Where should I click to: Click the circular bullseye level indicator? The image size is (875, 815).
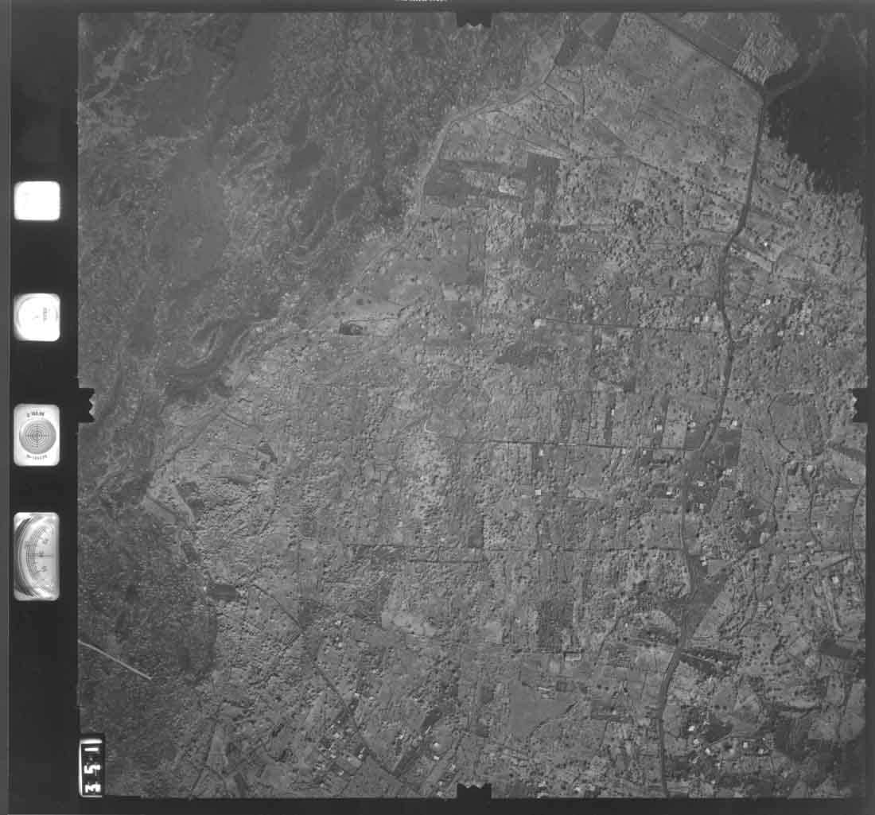pyautogui.click(x=37, y=435)
